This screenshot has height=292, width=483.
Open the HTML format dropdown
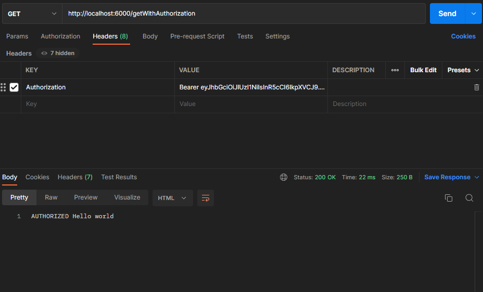[x=172, y=198]
